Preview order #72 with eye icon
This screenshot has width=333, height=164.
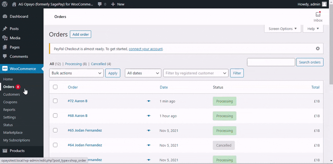pyautogui.click(x=149, y=101)
